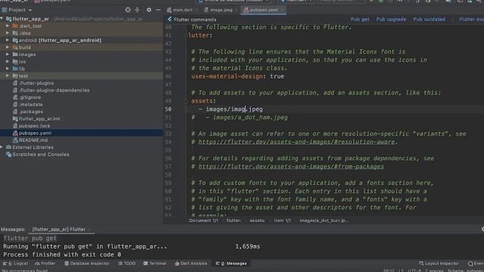Open the Logcat tool window
This screenshot has height=272, width=484.
click(x=15, y=264)
